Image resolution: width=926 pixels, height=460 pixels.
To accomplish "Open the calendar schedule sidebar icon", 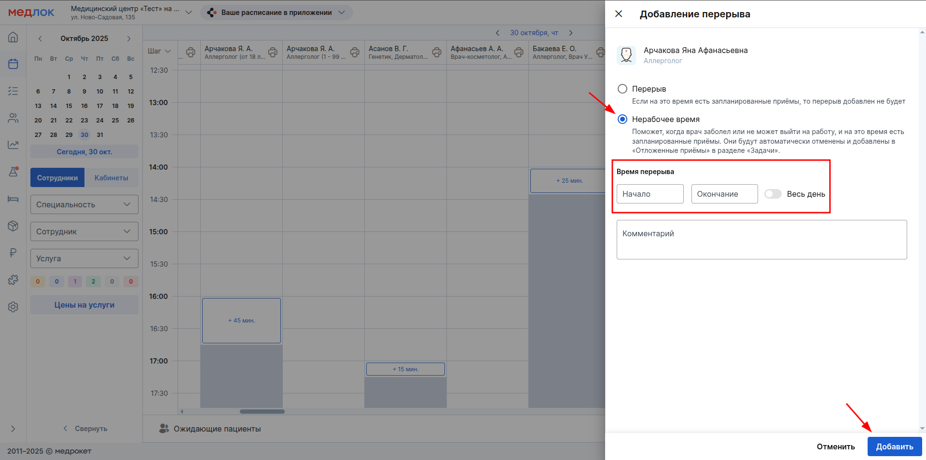I will [13, 64].
